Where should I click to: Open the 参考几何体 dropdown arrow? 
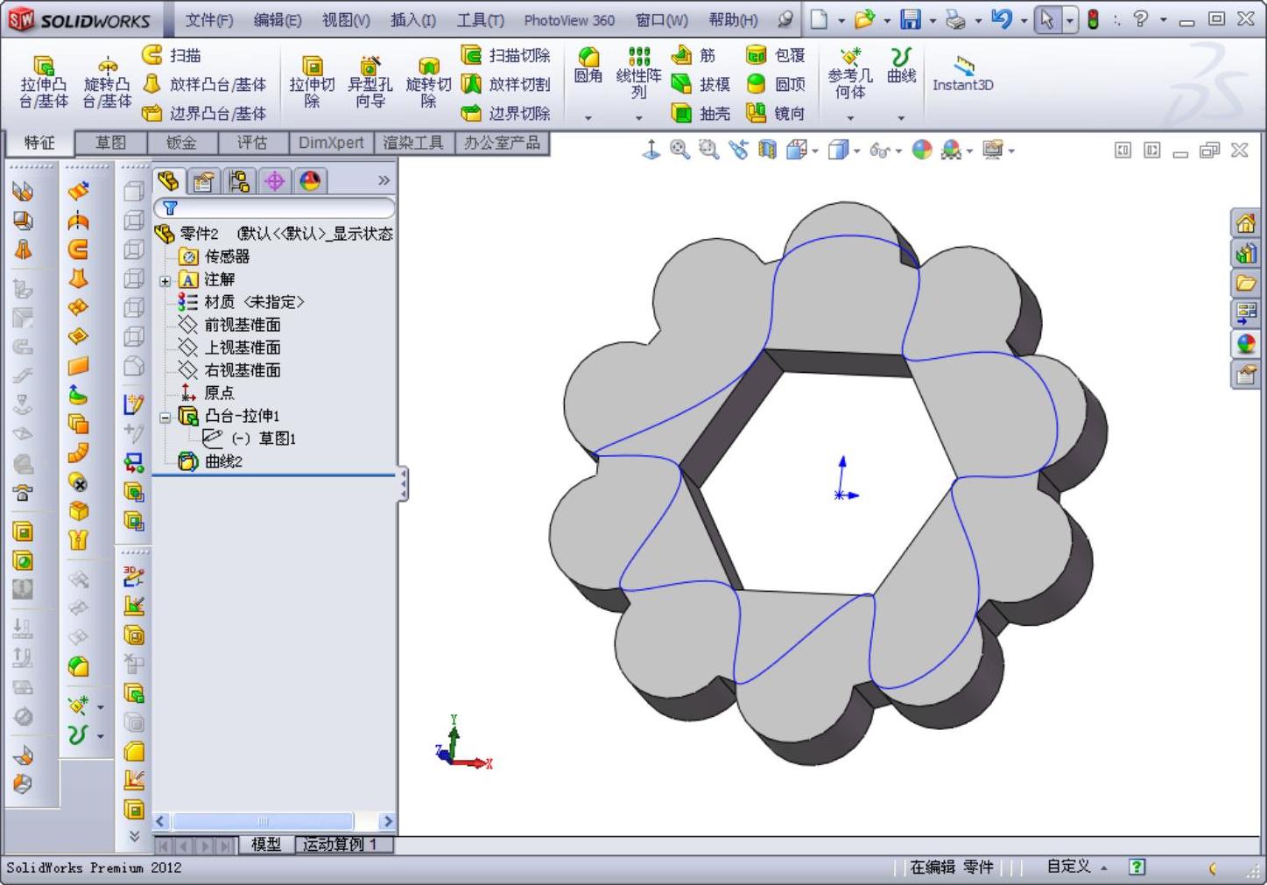[x=850, y=117]
